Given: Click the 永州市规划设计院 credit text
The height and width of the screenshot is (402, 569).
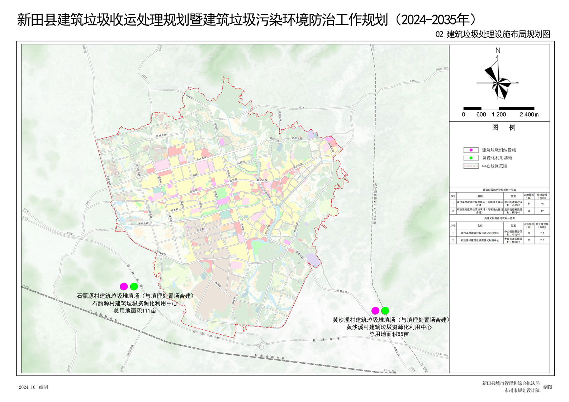Looking at the screenshot, I should 522,391.
